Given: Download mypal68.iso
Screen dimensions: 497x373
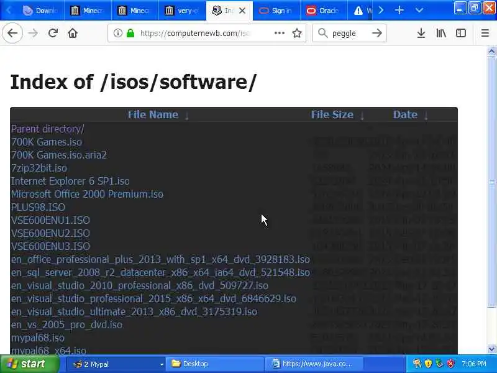Looking at the screenshot, I should [37, 338].
